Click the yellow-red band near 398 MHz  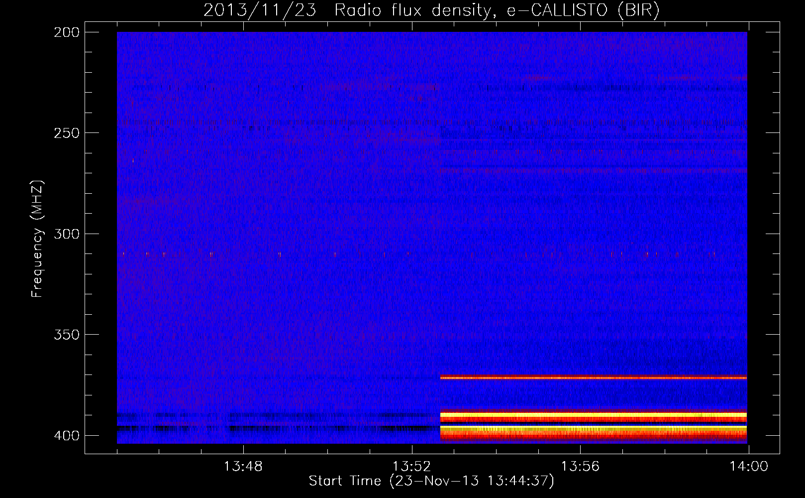pyautogui.click(x=594, y=431)
